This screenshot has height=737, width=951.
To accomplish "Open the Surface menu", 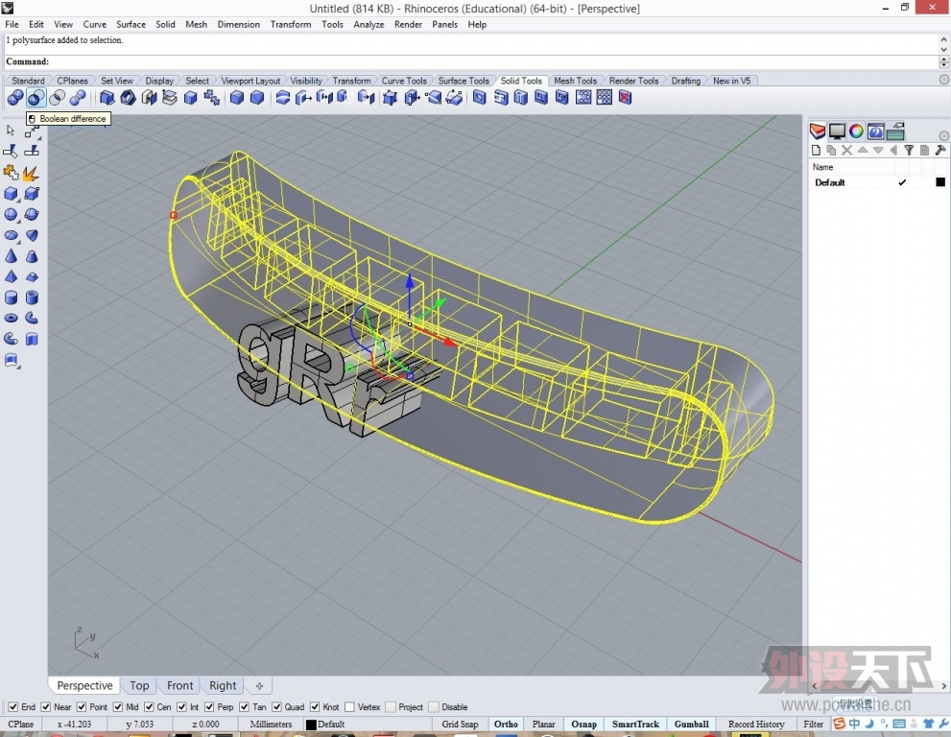I will [x=131, y=24].
